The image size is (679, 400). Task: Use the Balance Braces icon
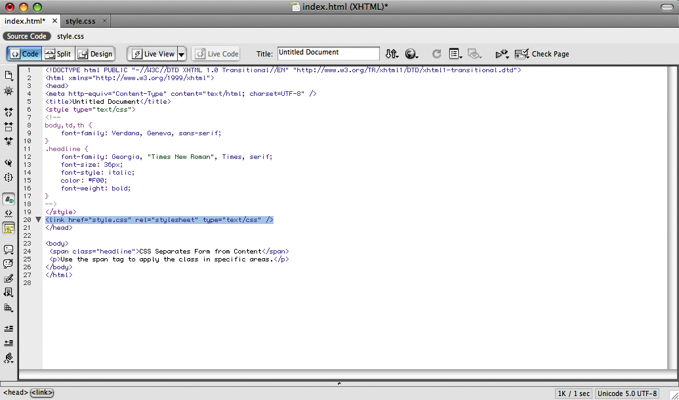(9, 177)
